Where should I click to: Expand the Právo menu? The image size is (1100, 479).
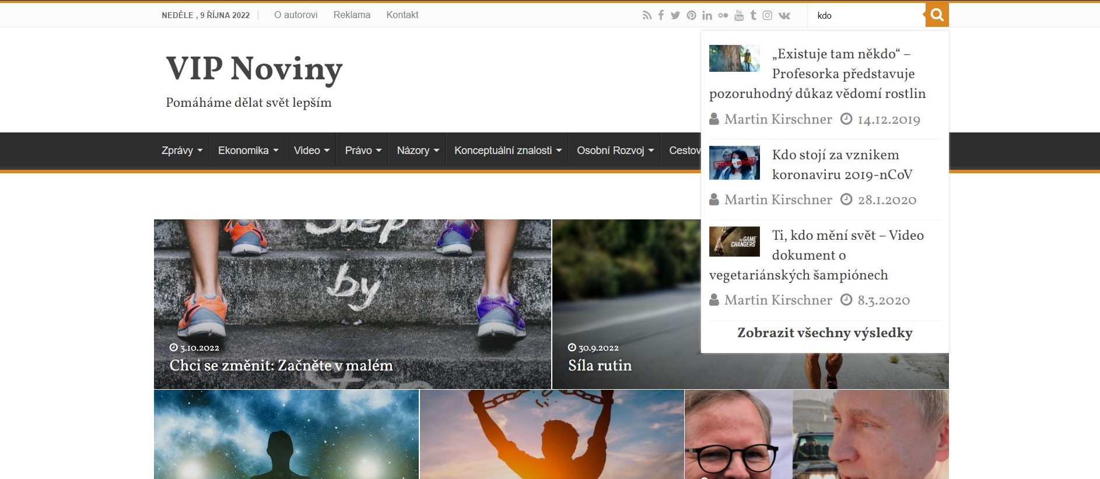[x=363, y=151]
